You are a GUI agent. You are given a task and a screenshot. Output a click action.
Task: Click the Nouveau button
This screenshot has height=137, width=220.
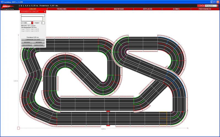click(27, 42)
